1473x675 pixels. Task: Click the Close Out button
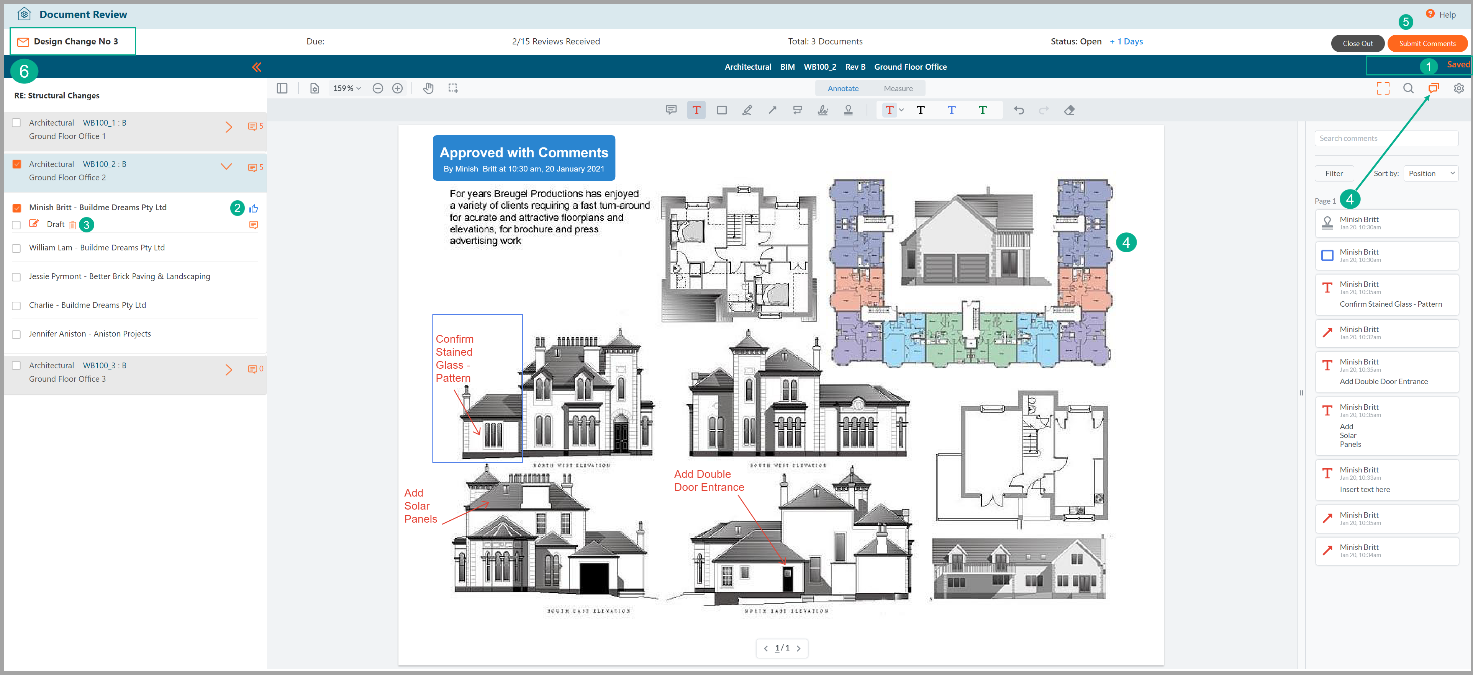point(1357,43)
